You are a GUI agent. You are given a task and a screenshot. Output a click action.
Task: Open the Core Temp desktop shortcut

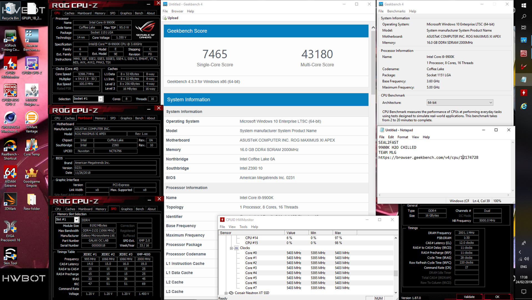(32, 147)
